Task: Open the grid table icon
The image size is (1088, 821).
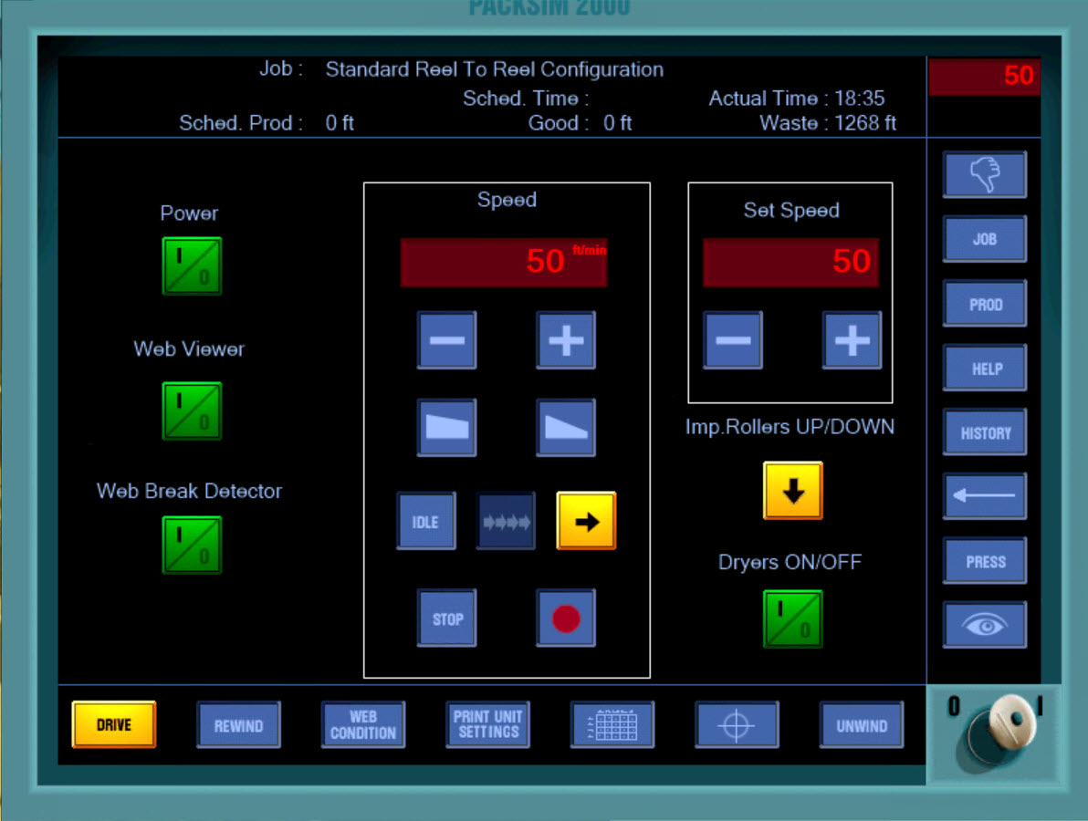Action: point(612,725)
